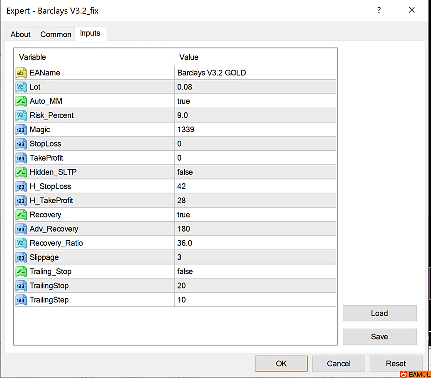Click the Reset button
This screenshot has height=378, width=431.
[x=396, y=364]
